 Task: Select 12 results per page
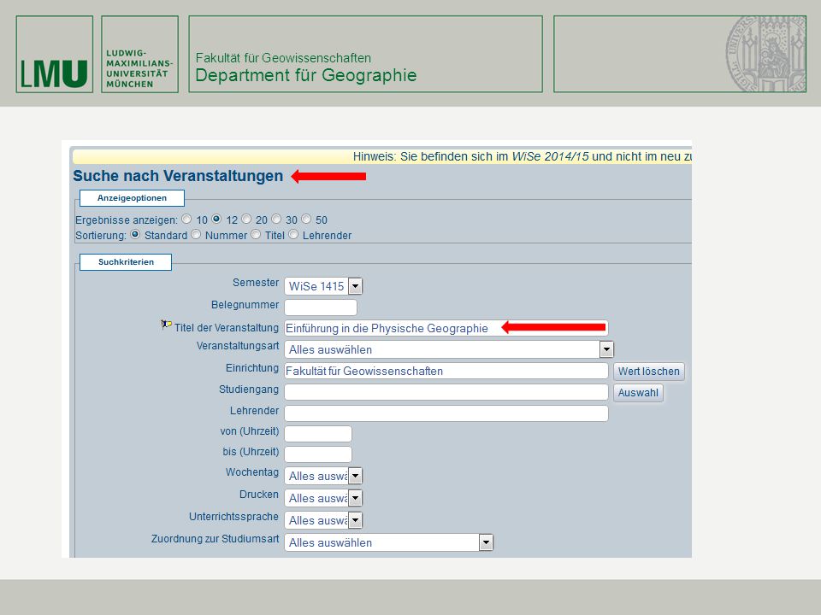click(x=216, y=220)
